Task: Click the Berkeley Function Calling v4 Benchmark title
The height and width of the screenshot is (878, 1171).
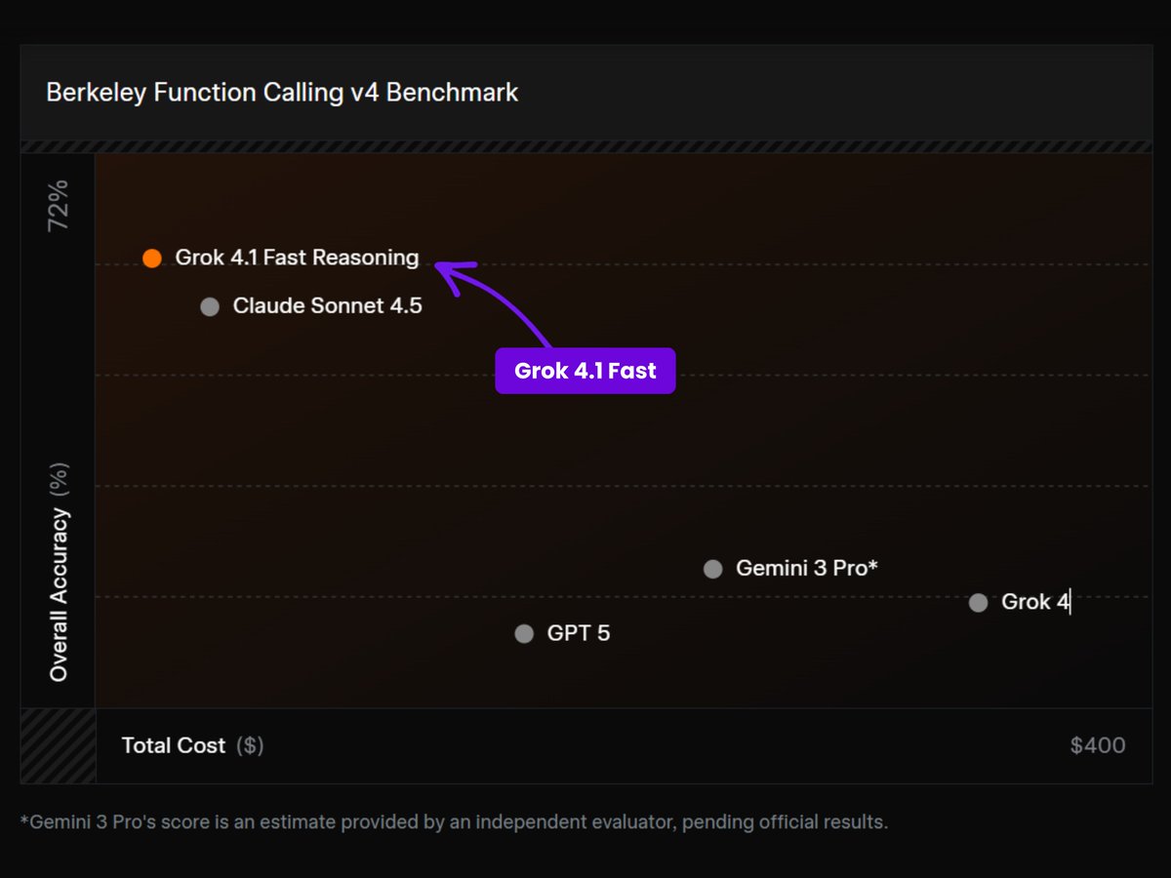Action: (x=282, y=93)
